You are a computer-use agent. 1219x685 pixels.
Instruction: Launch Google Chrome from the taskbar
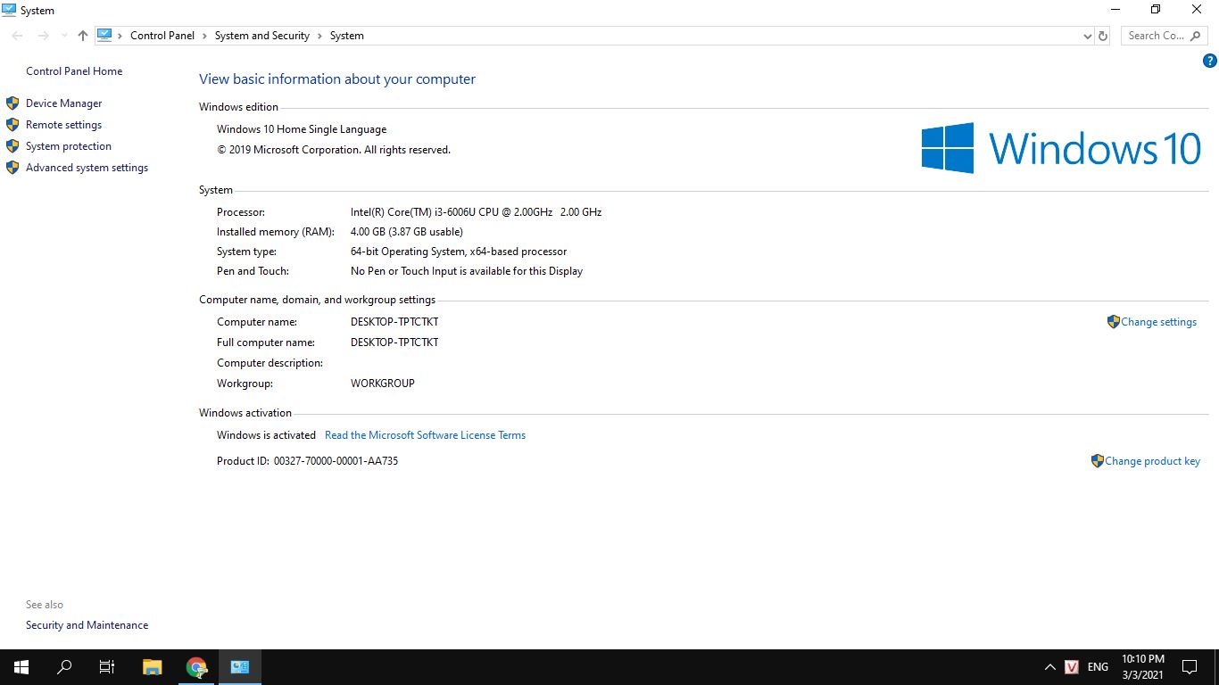click(x=196, y=666)
